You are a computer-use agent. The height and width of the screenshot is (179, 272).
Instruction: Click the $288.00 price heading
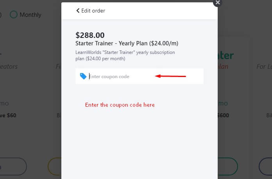pos(90,35)
